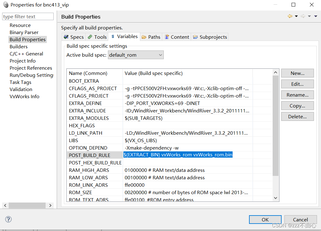Click the Cancel button
This screenshot has height=231, width=321.
[300, 220]
